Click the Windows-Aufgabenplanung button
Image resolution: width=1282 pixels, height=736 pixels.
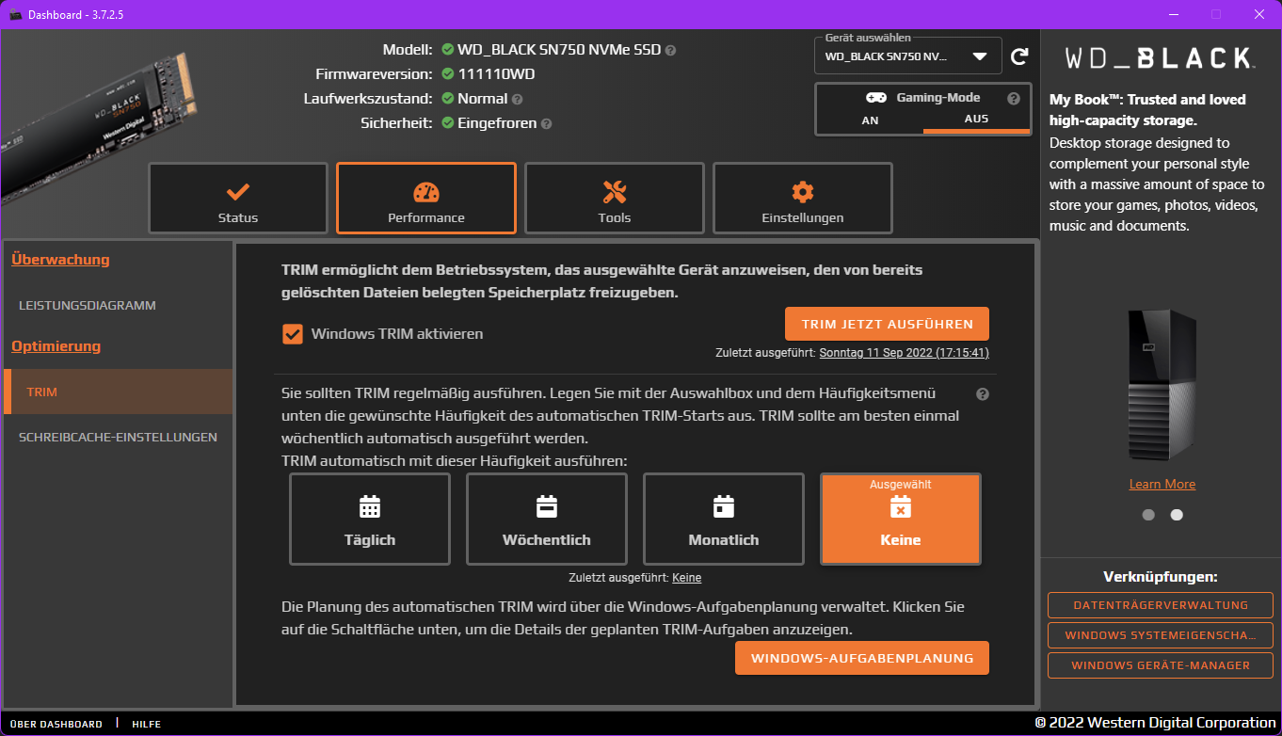(x=862, y=658)
